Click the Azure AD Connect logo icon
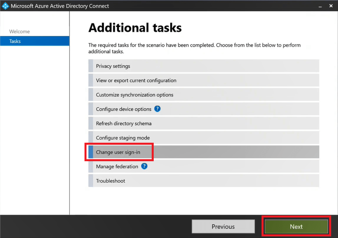 6,6
